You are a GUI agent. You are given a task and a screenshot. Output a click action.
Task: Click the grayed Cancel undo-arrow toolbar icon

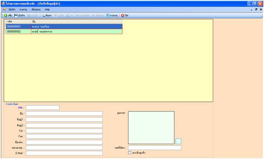point(29,15)
